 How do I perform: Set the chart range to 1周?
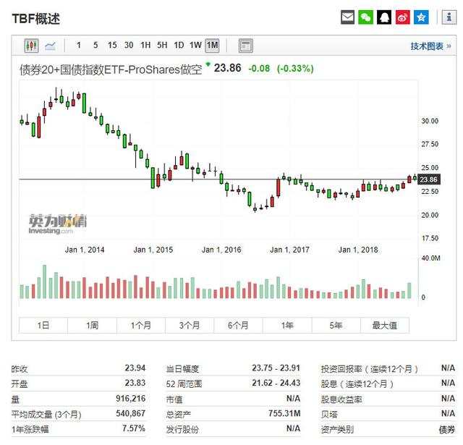click(x=92, y=325)
